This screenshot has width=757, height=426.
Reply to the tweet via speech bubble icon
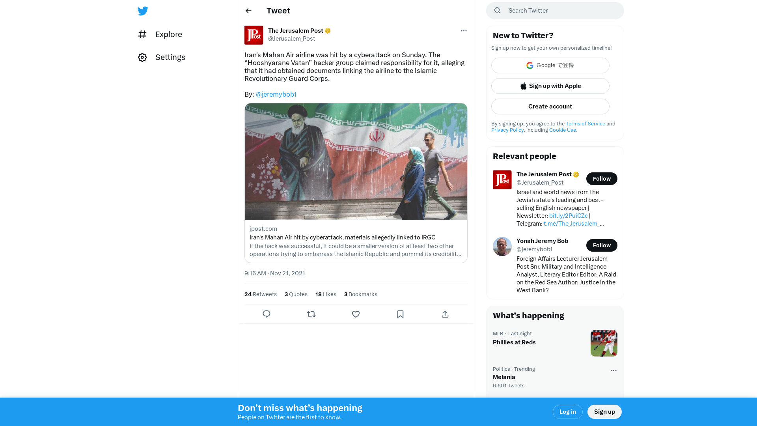(267, 314)
